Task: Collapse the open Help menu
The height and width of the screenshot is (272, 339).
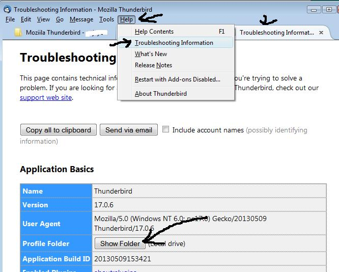Action: (x=126, y=19)
